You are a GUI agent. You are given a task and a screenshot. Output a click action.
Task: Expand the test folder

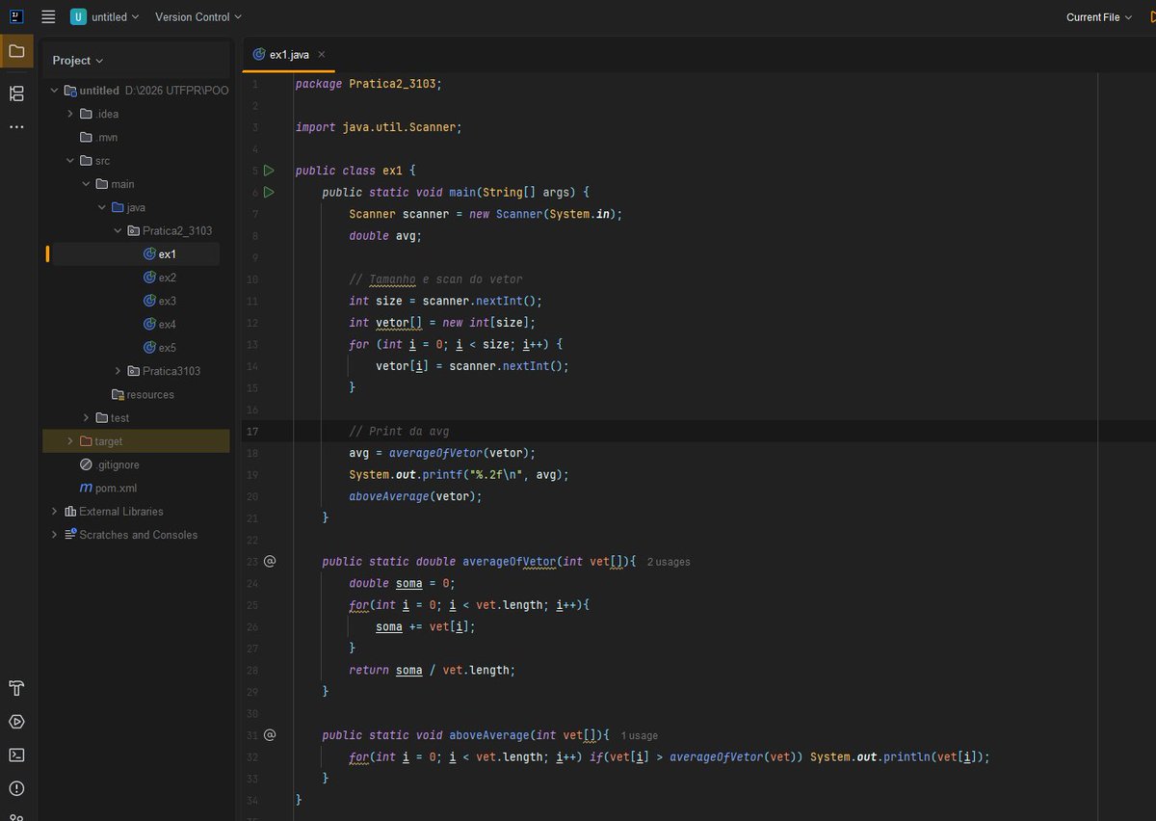click(86, 417)
